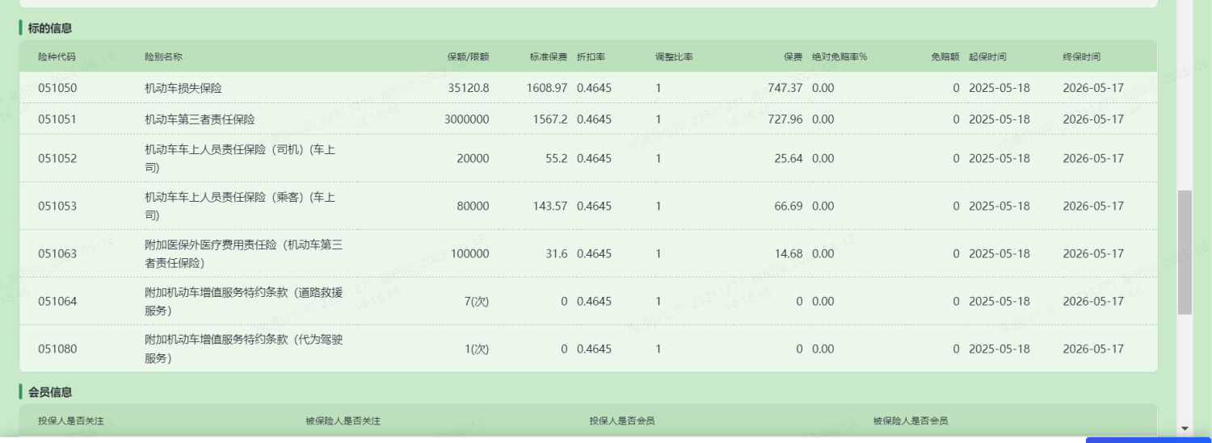
Task: Click the 保额/限额 column header
Action: point(468,57)
